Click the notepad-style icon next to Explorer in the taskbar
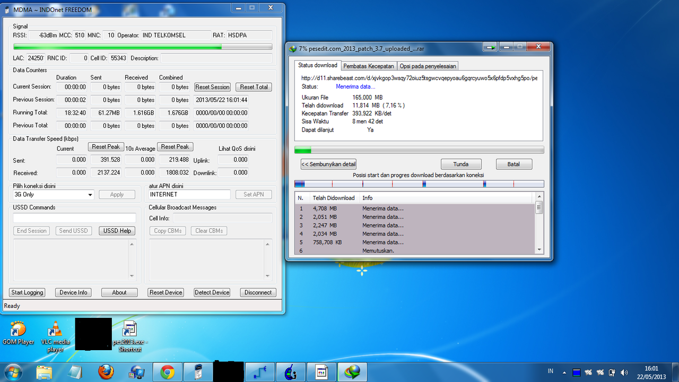Image resolution: width=679 pixels, height=382 pixels. [75, 372]
